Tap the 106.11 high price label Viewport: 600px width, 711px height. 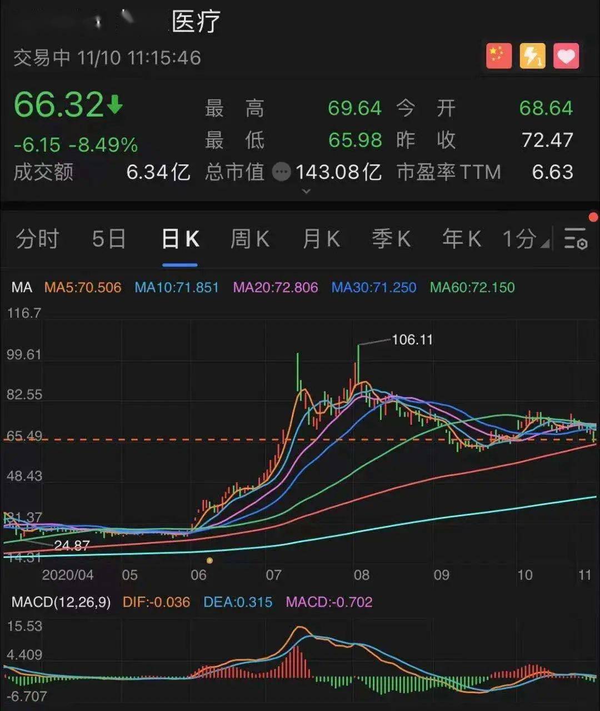point(412,339)
